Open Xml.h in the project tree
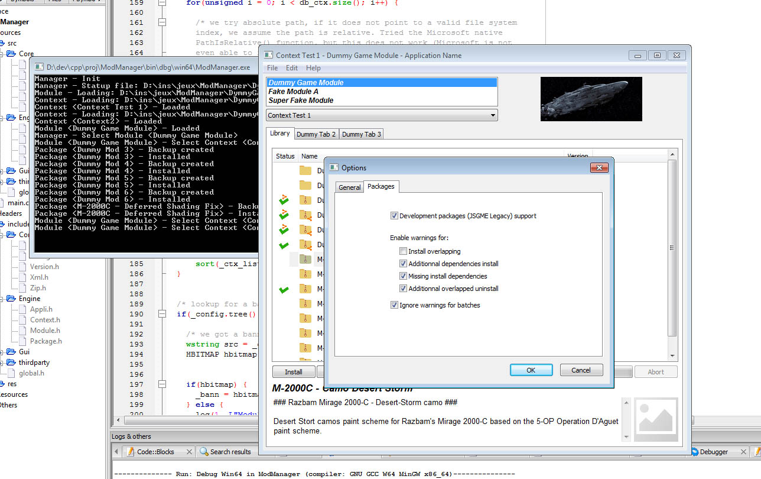The image size is (761, 479). [39, 277]
